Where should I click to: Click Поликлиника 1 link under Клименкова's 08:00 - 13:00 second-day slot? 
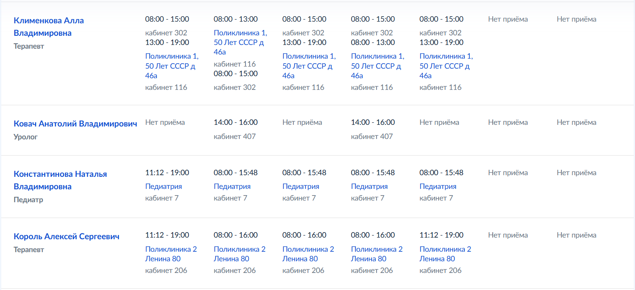[241, 42]
